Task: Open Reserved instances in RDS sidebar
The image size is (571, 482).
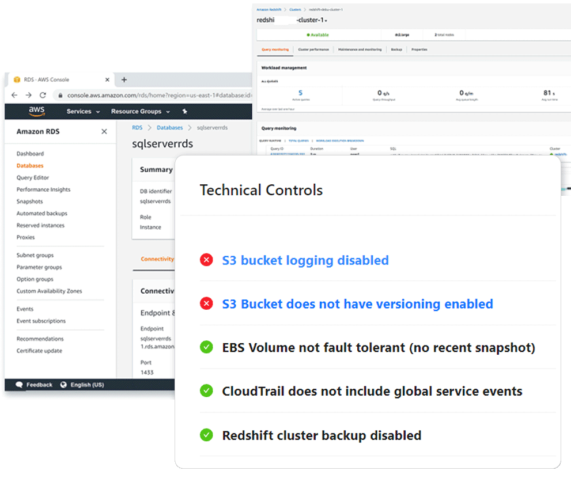Action: pos(40,225)
